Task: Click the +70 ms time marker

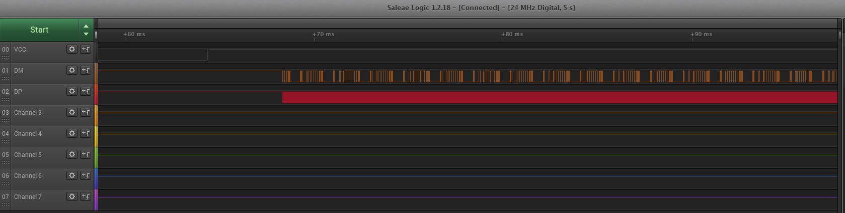Action: pyautogui.click(x=323, y=34)
